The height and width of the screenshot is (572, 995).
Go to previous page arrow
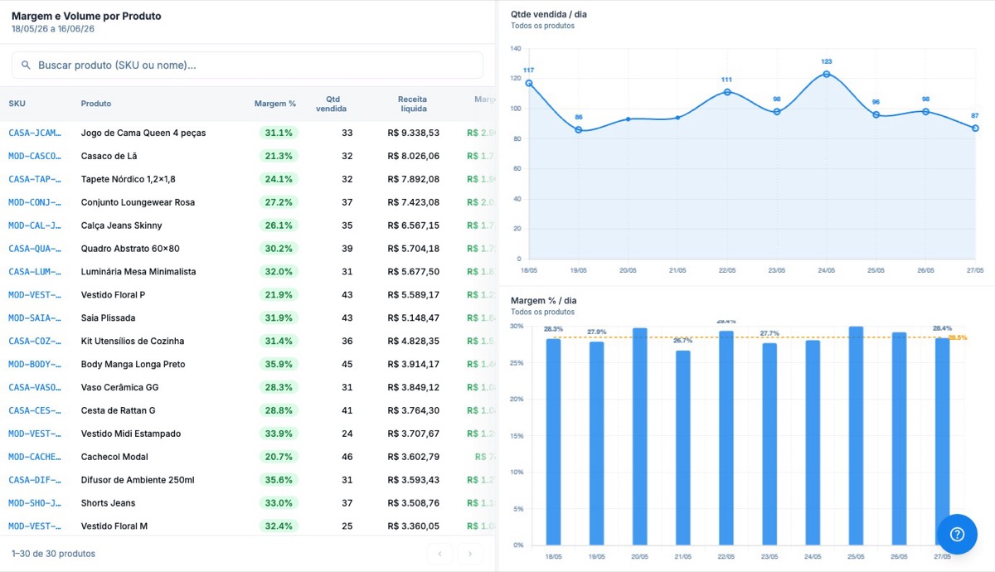(440, 553)
